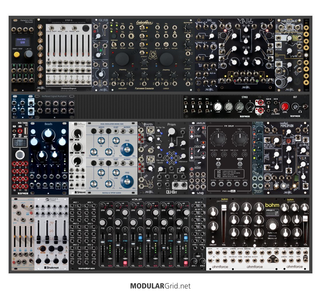Mute channel 2 on the Xcelon mixer
The width and height of the screenshot is (321, 292).
point(125,263)
